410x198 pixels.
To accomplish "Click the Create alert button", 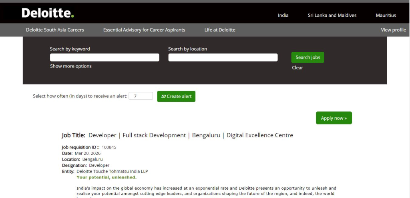I will [x=176, y=96].
